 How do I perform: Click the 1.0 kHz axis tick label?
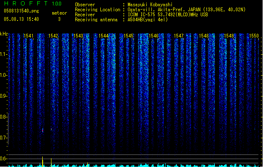point(3,76)
